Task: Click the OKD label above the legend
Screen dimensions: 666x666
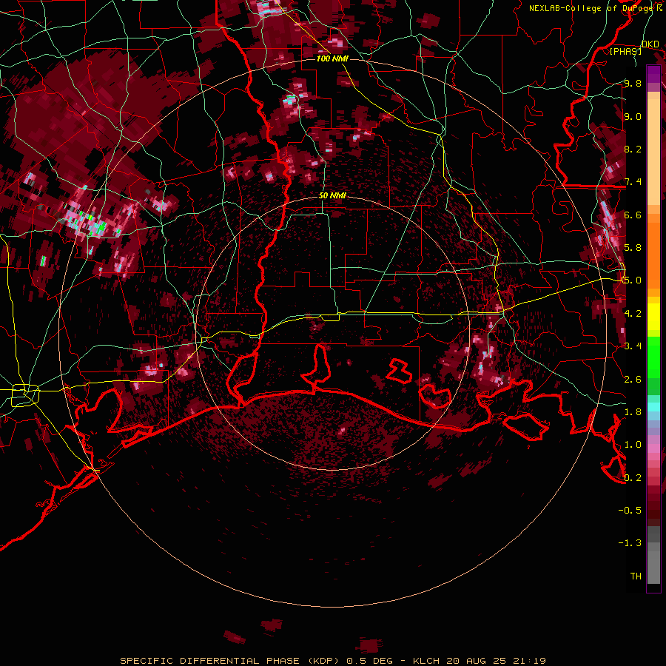Action: tap(650, 44)
